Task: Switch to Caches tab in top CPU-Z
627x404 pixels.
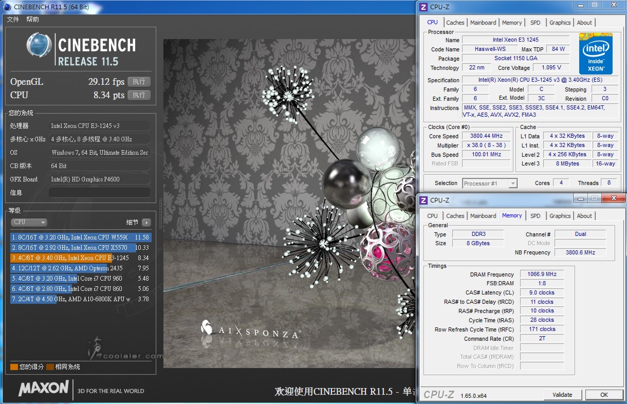Action: pos(455,23)
